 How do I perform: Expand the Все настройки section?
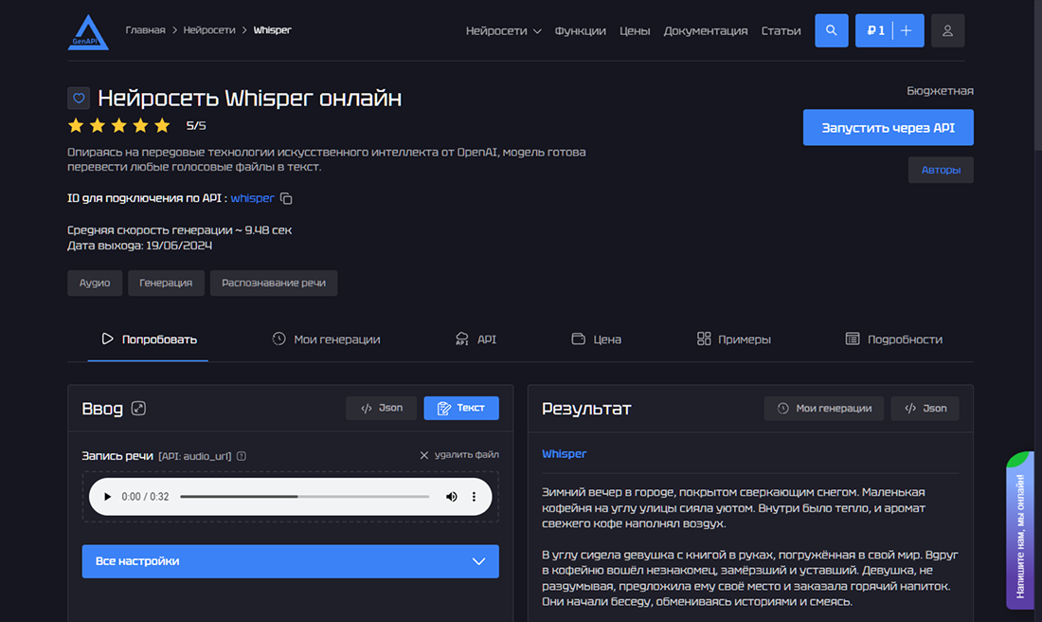click(x=289, y=561)
